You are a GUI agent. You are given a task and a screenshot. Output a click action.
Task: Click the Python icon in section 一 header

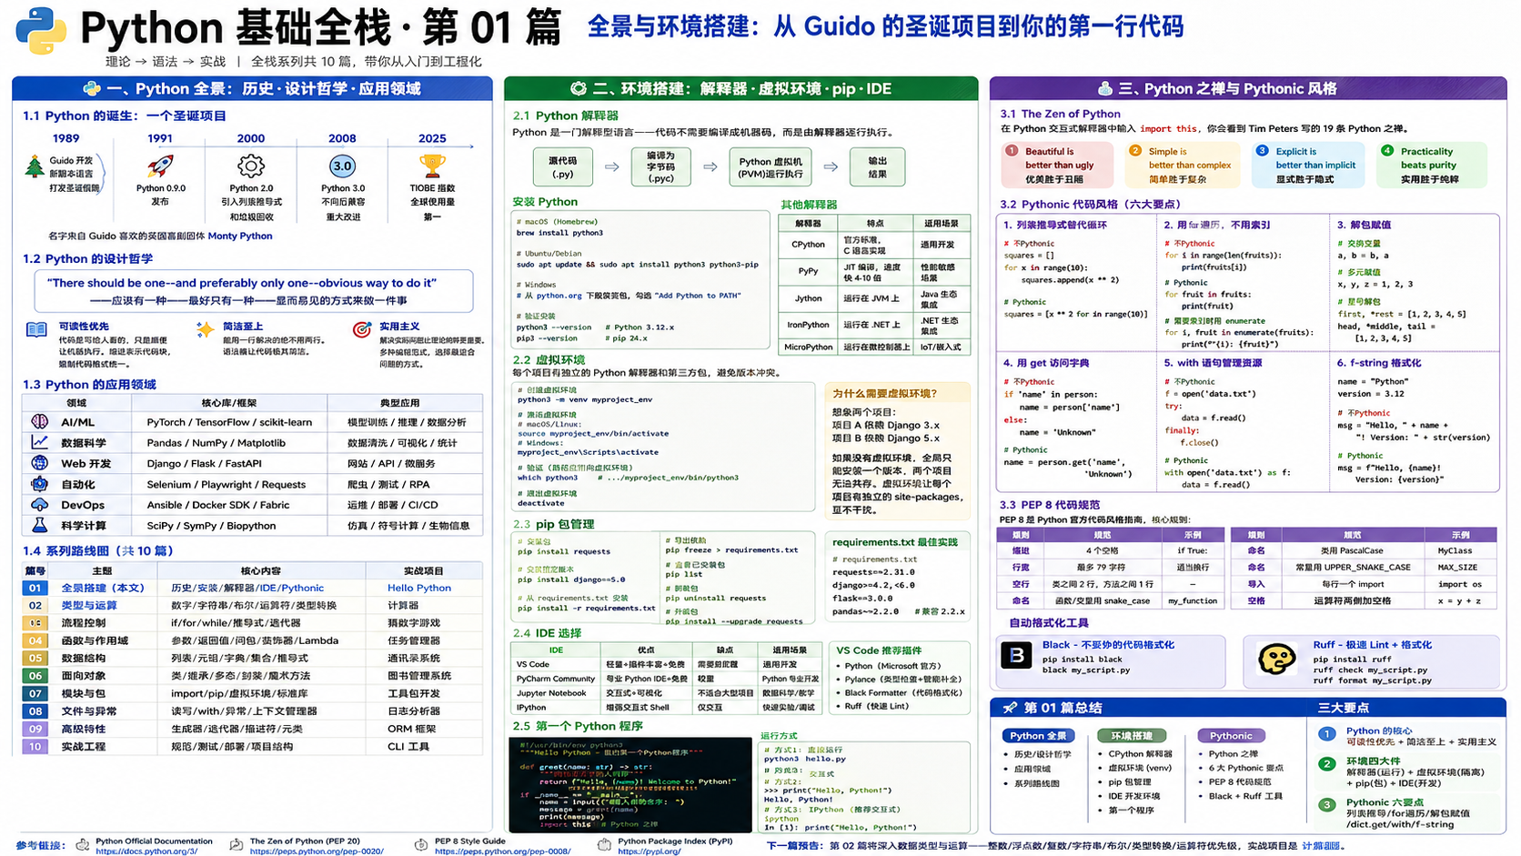(x=92, y=88)
